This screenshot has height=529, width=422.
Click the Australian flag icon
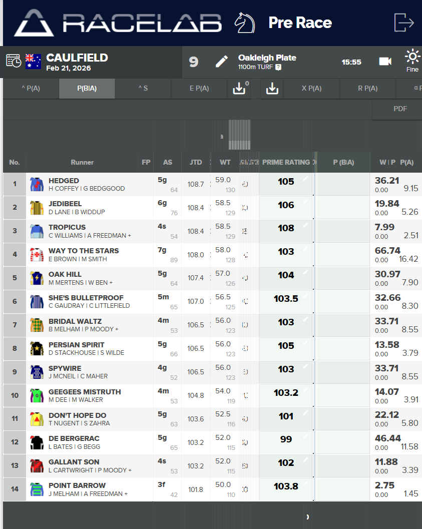pos(33,61)
